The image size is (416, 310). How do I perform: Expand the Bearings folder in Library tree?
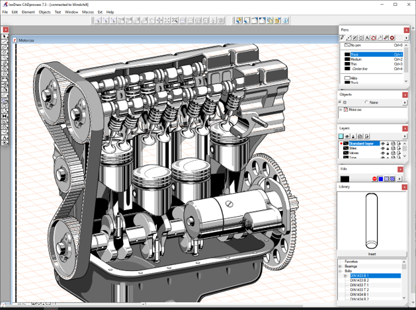point(341,266)
